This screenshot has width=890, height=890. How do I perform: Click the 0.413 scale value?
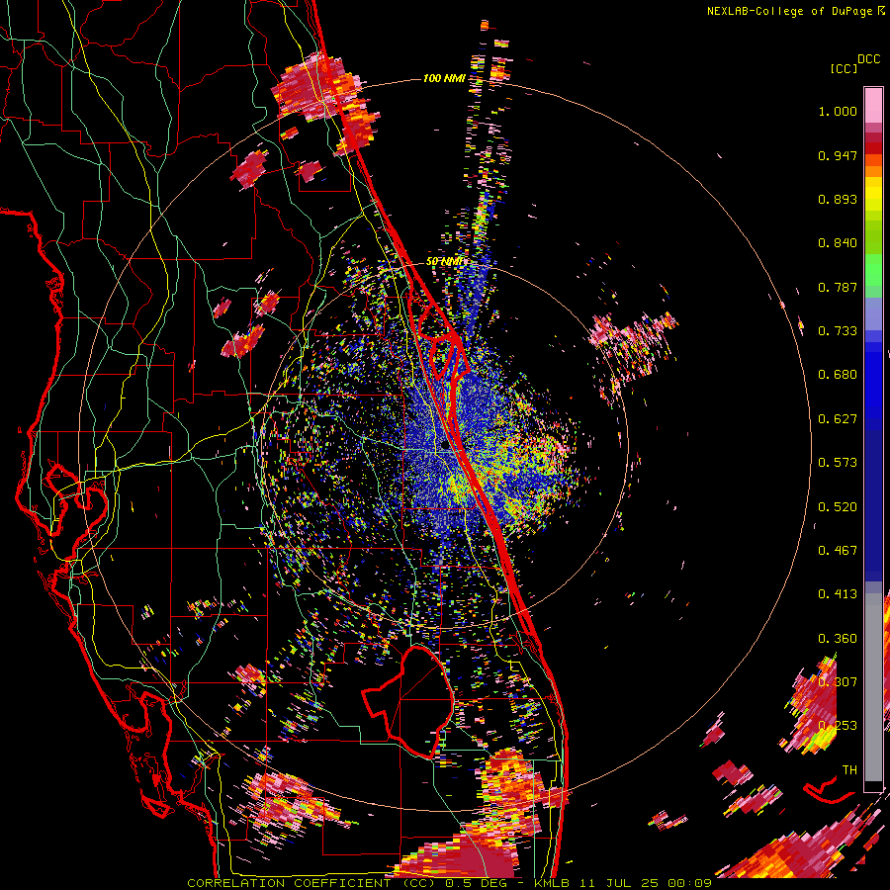tap(838, 594)
